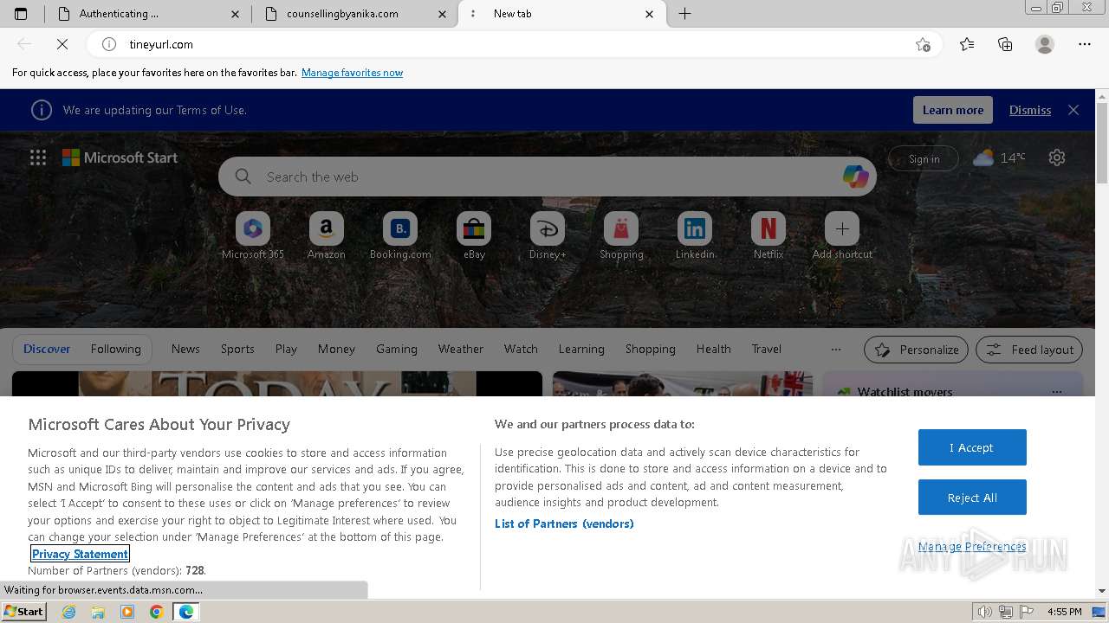Open the Collections icon
Screen dimensions: 1109x623
(x=1005, y=44)
